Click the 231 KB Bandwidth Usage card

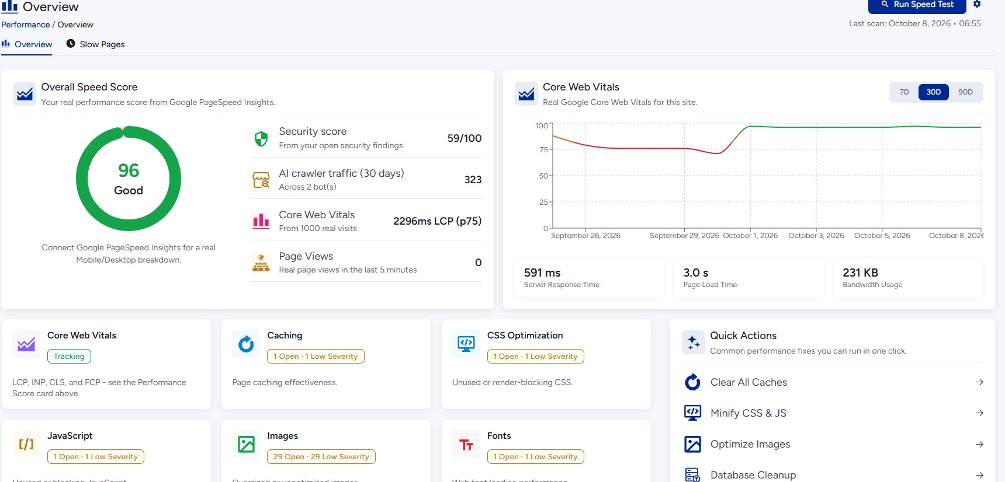click(908, 278)
